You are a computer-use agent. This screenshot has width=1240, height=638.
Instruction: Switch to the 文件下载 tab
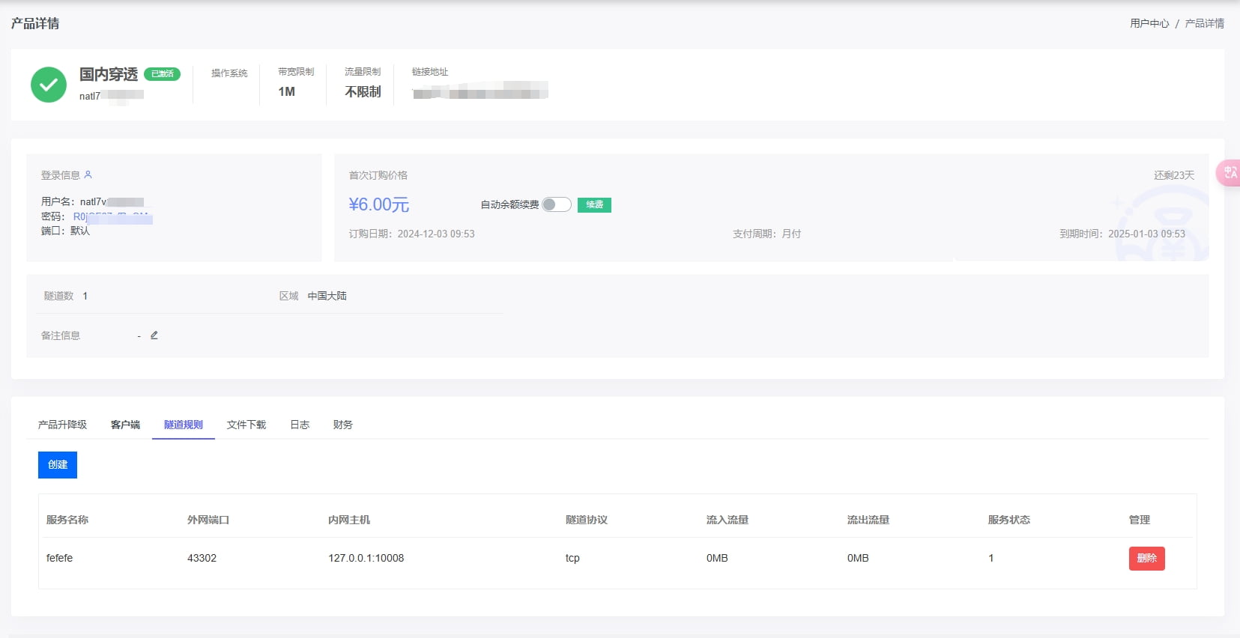point(247,425)
